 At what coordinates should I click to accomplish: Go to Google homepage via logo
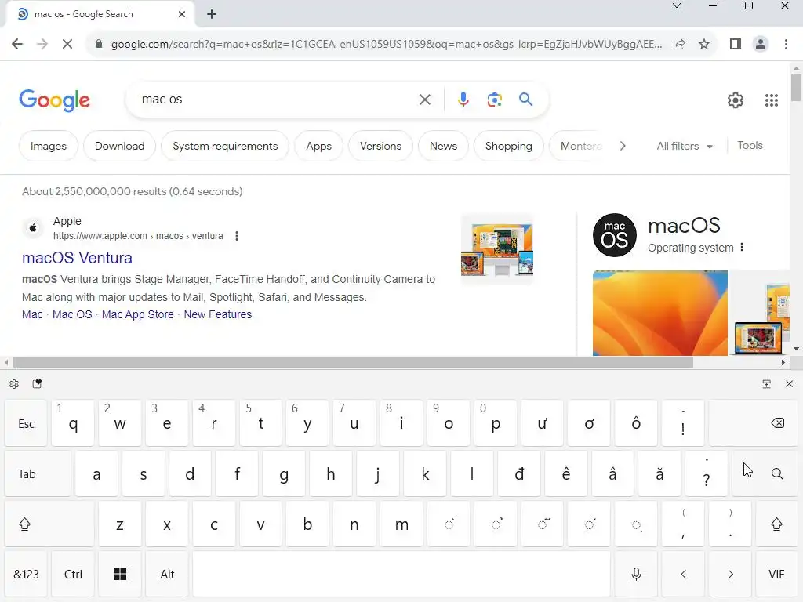click(54, 100)
